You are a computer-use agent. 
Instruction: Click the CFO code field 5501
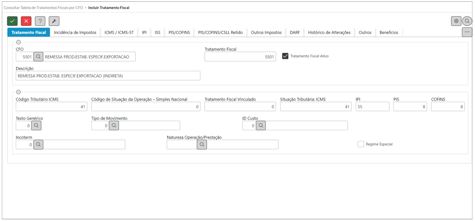25,56
